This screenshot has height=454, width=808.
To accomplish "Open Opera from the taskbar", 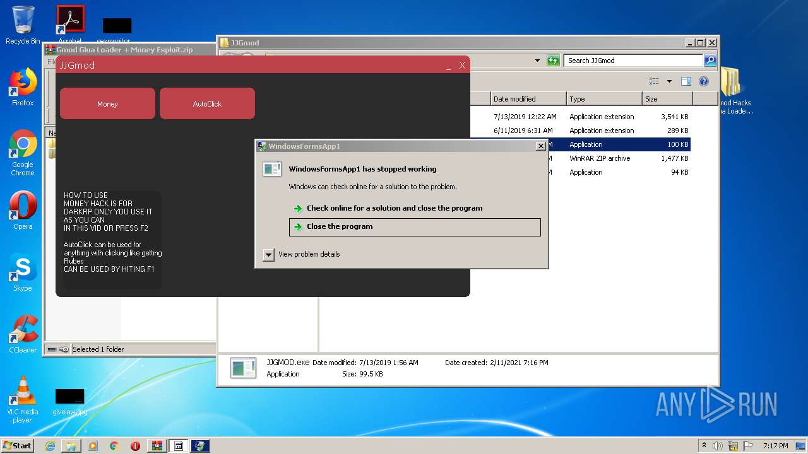I will [x=136, y=446].
